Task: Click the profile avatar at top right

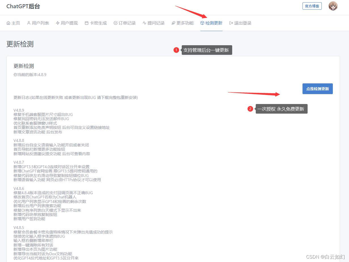Action: click(x=333, y=6)
